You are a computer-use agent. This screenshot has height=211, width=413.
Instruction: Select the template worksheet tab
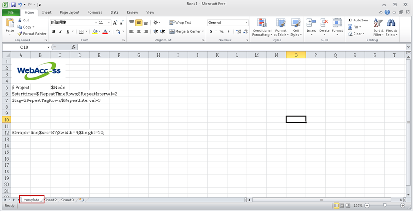pyautogui.click(x=31, y=200)
